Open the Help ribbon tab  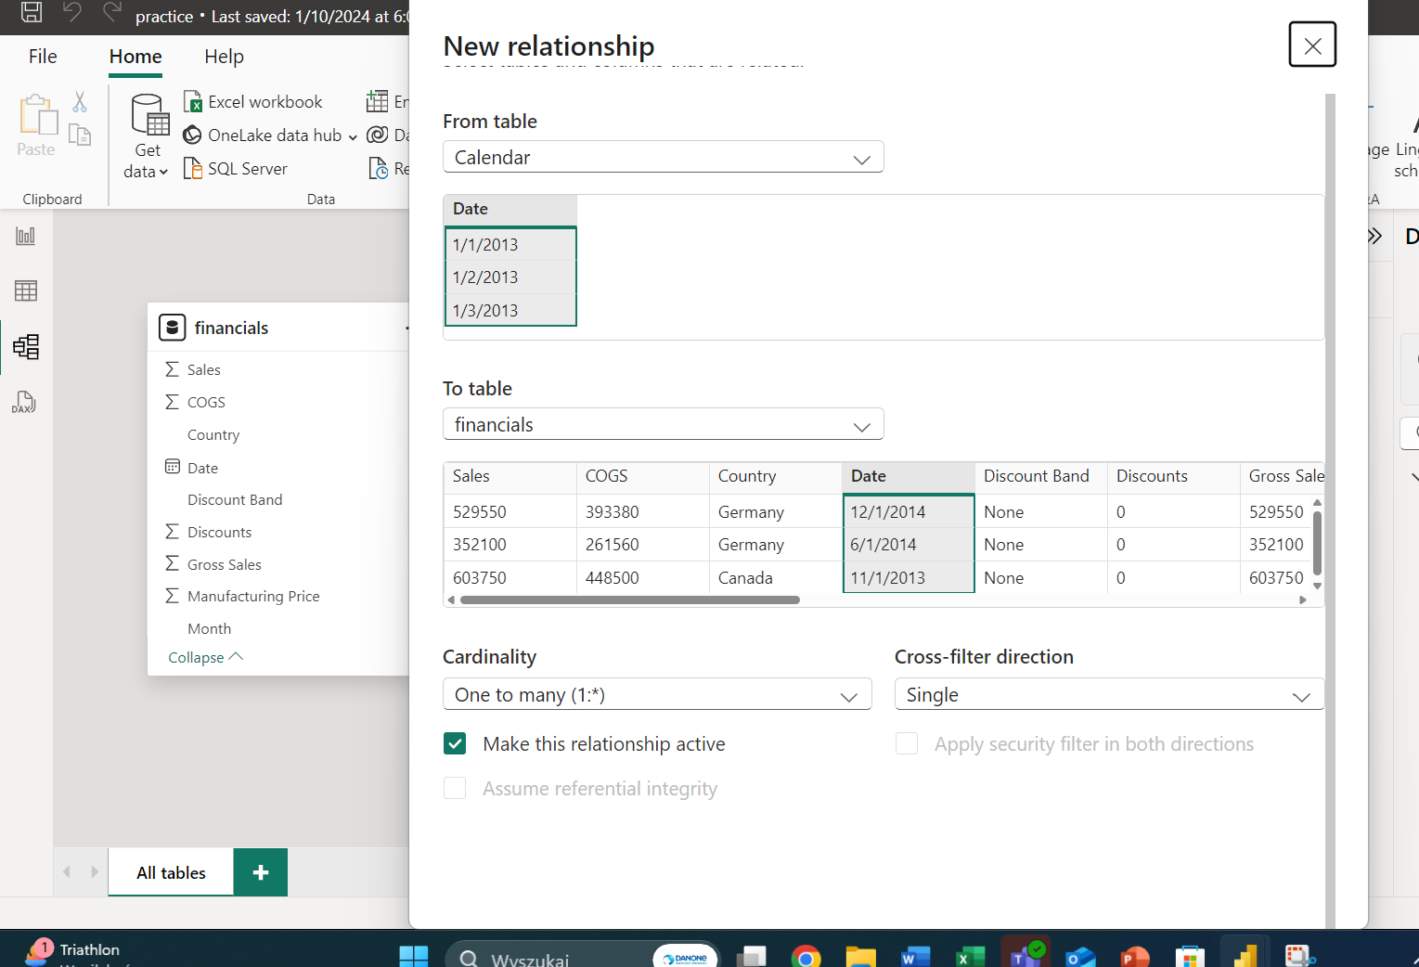(225, 57)
